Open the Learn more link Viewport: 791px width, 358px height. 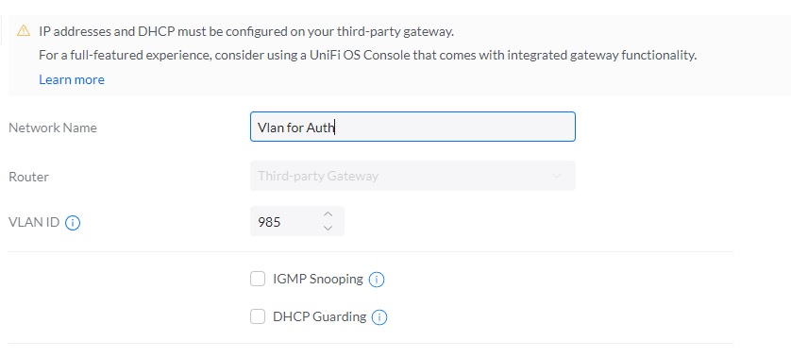72,79
